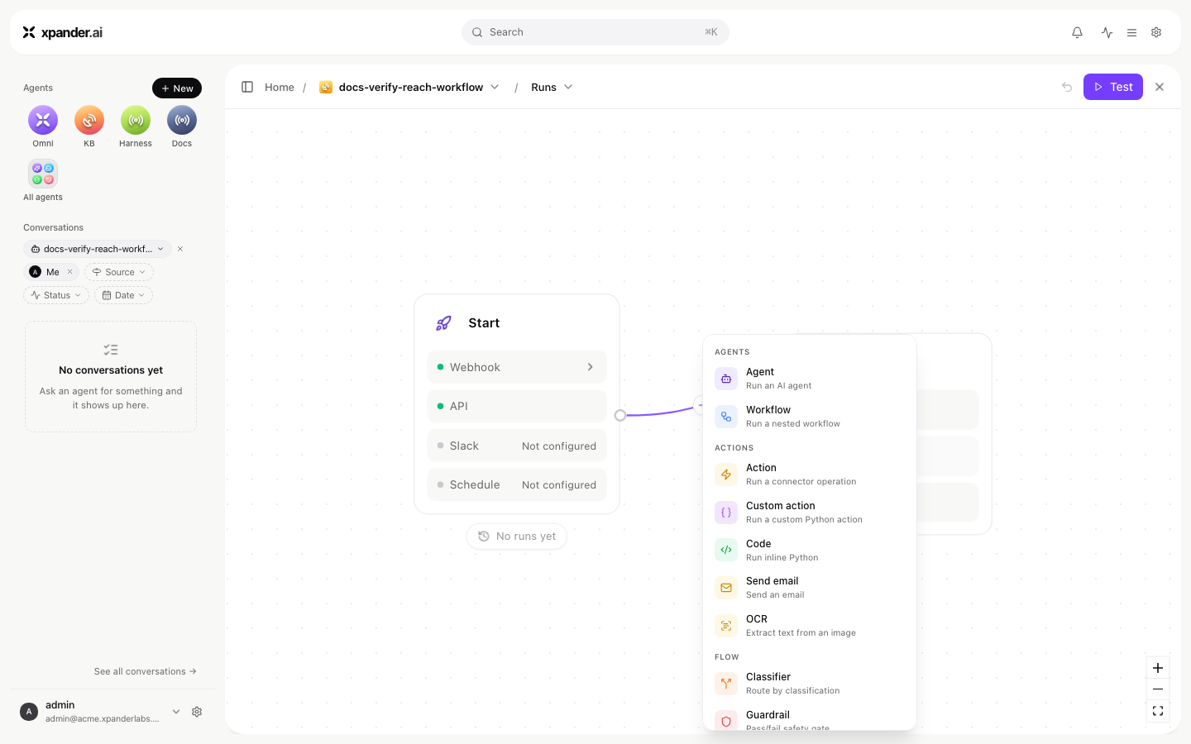Screen dimensions: 1191x744
Task: Fit the canvas to view
Action: click(1158, 711)
